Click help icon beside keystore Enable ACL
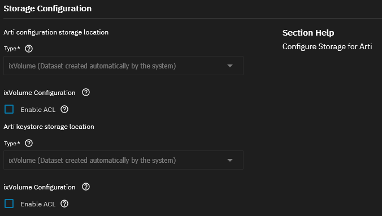 click(64, 204)
